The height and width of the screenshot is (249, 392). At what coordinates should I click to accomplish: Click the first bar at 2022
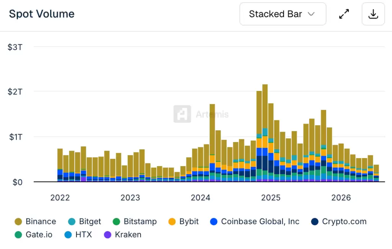tap(60, 165)
